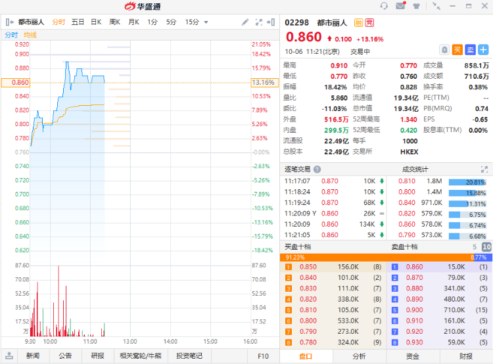Select the 15分 interval
Image resolution: width=493 pixels, height=364 pixels.
[x=192, y=22]
